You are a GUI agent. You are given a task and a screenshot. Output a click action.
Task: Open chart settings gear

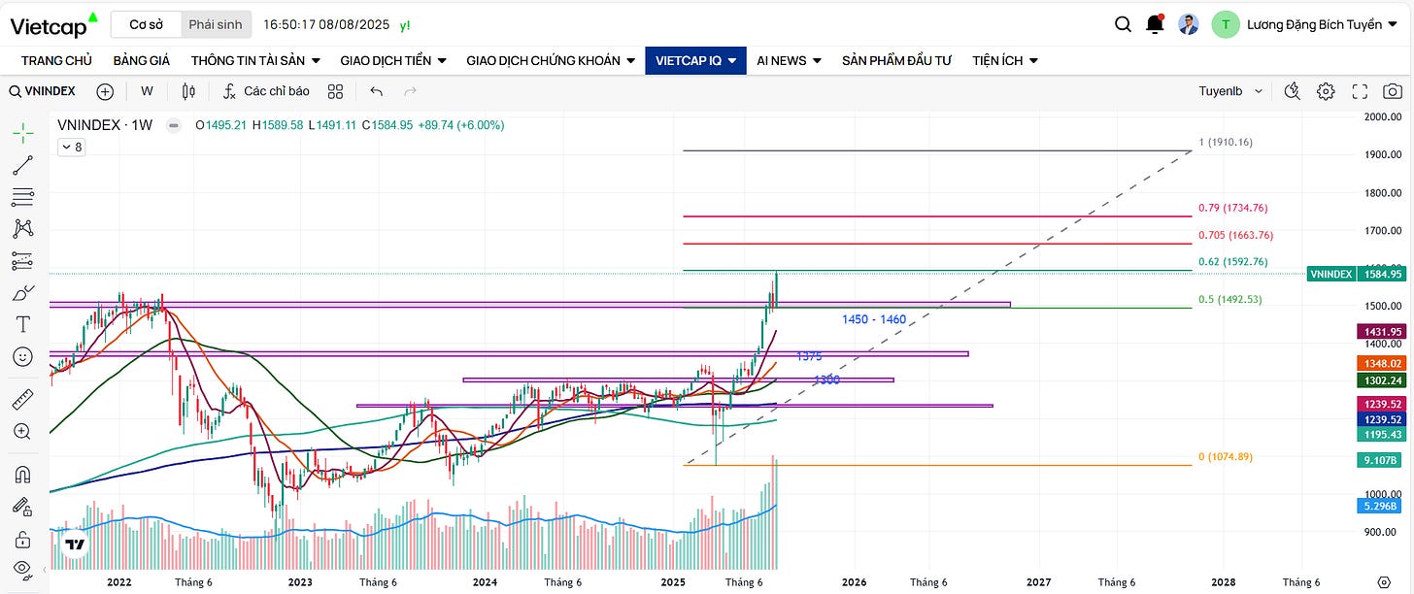(1326, 91)
